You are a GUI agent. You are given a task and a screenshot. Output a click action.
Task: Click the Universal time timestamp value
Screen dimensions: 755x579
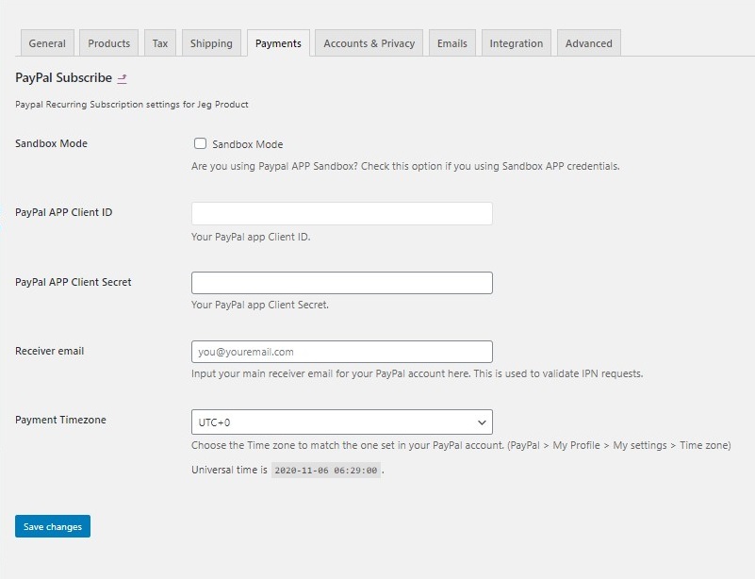[325, 470]
